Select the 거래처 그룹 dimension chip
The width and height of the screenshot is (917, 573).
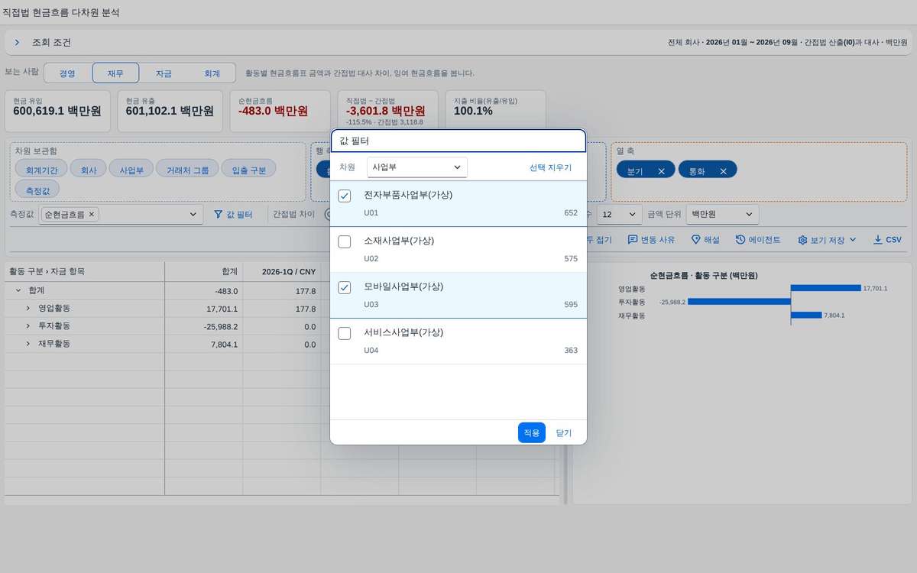click(187, 170)
